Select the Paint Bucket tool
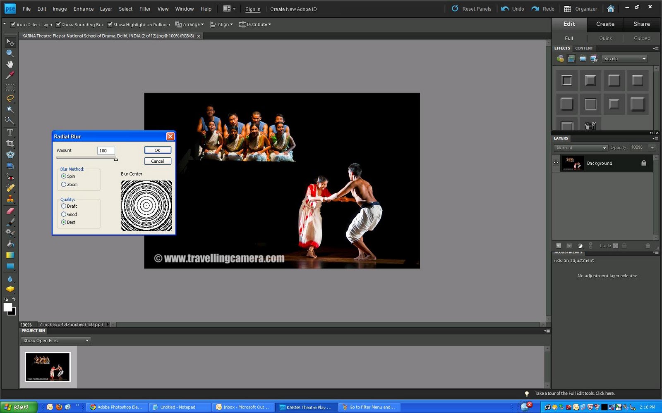Screen dimensions: 662x413 click(x=10, y=244)
